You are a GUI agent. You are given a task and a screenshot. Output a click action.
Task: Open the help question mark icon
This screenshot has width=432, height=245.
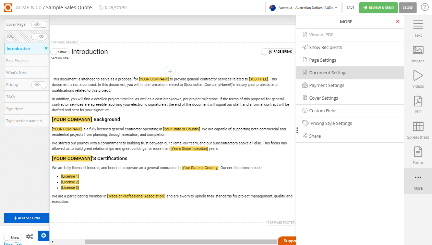tap(425, 7)
